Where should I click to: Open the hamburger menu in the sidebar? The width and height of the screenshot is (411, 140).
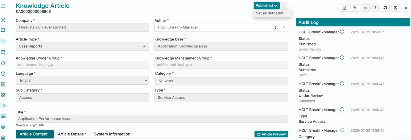coord(3,6)
